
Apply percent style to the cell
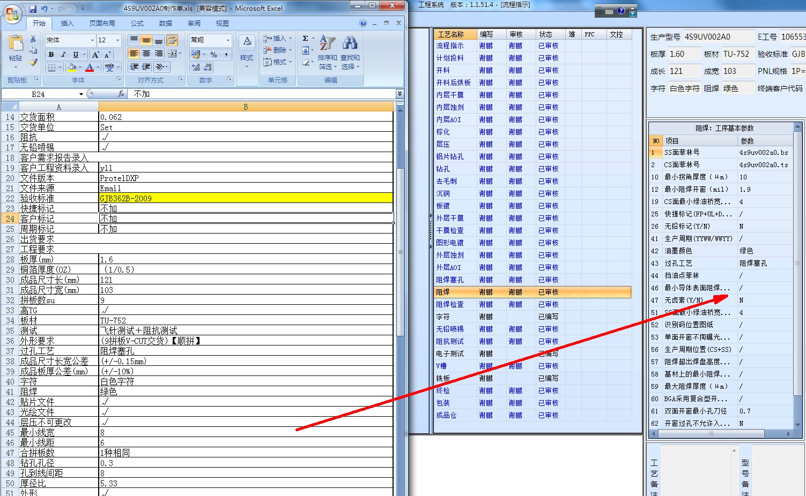tap(214, 55)
